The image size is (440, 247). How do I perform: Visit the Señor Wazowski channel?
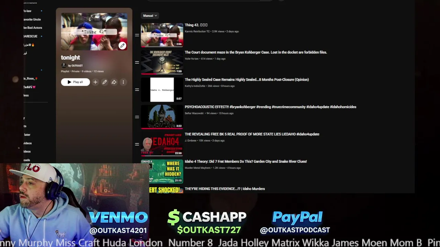194,113
